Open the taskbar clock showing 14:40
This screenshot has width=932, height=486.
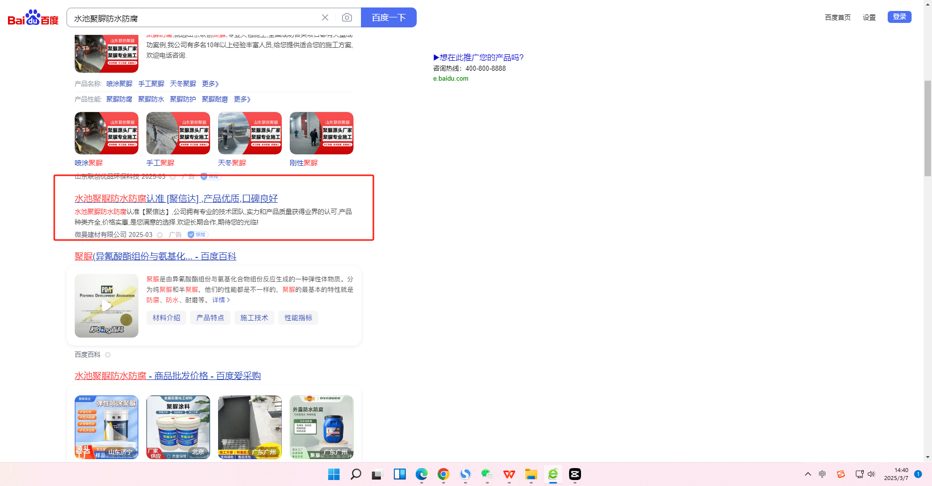896,474
